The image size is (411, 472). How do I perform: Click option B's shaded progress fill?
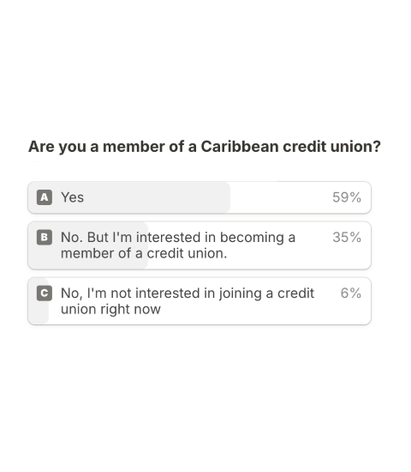(x=88, y=245)
